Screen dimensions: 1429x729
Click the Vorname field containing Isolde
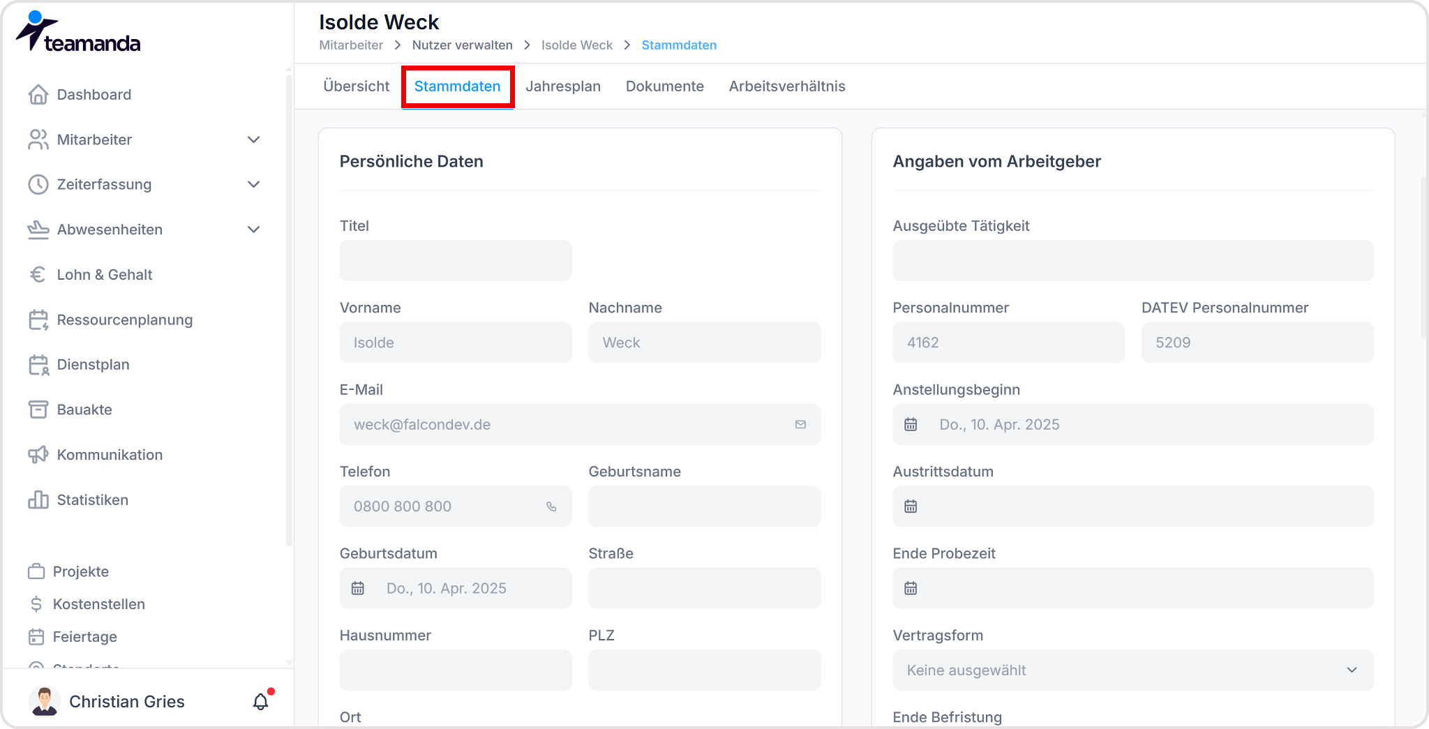click(456, 343)
